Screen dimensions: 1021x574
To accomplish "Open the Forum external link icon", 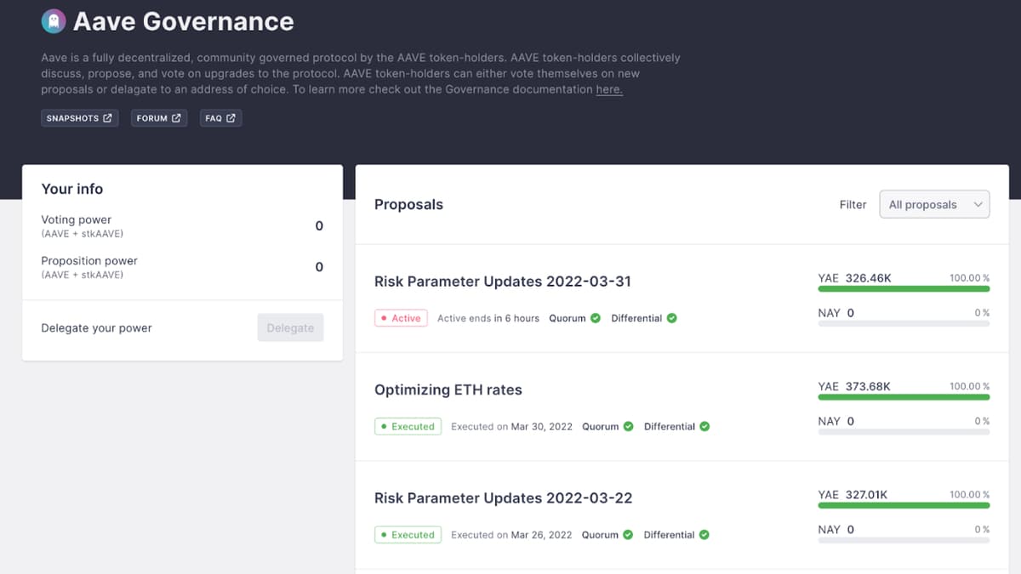I will (x=176, y=118).
